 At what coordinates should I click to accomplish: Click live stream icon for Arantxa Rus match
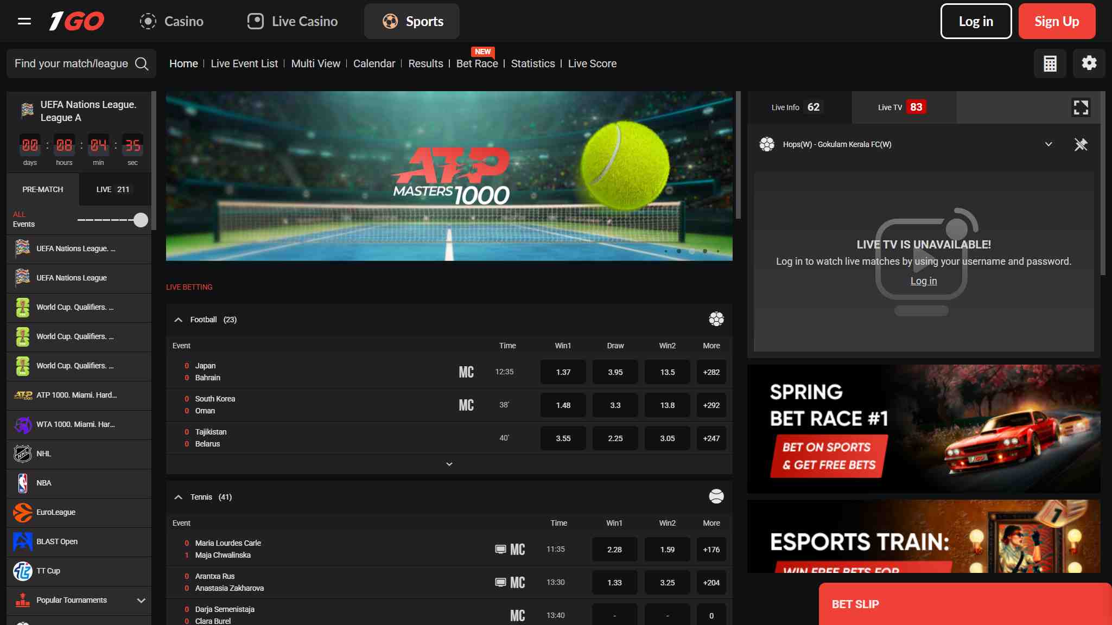tap(500, 583)
